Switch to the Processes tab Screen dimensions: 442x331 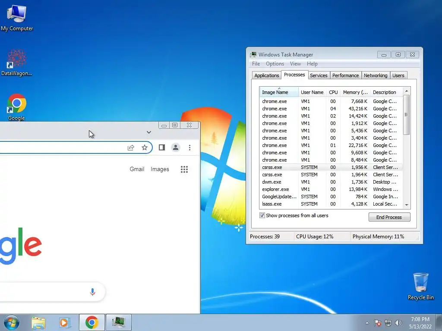click(x=294, y=75)
